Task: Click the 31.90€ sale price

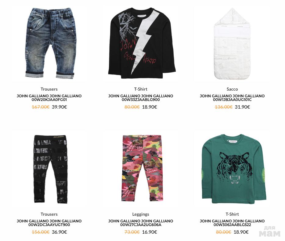Action: [242, 107]
